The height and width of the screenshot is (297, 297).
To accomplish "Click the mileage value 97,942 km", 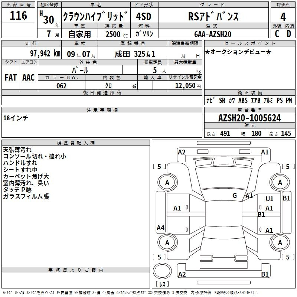I will (45, 54).
